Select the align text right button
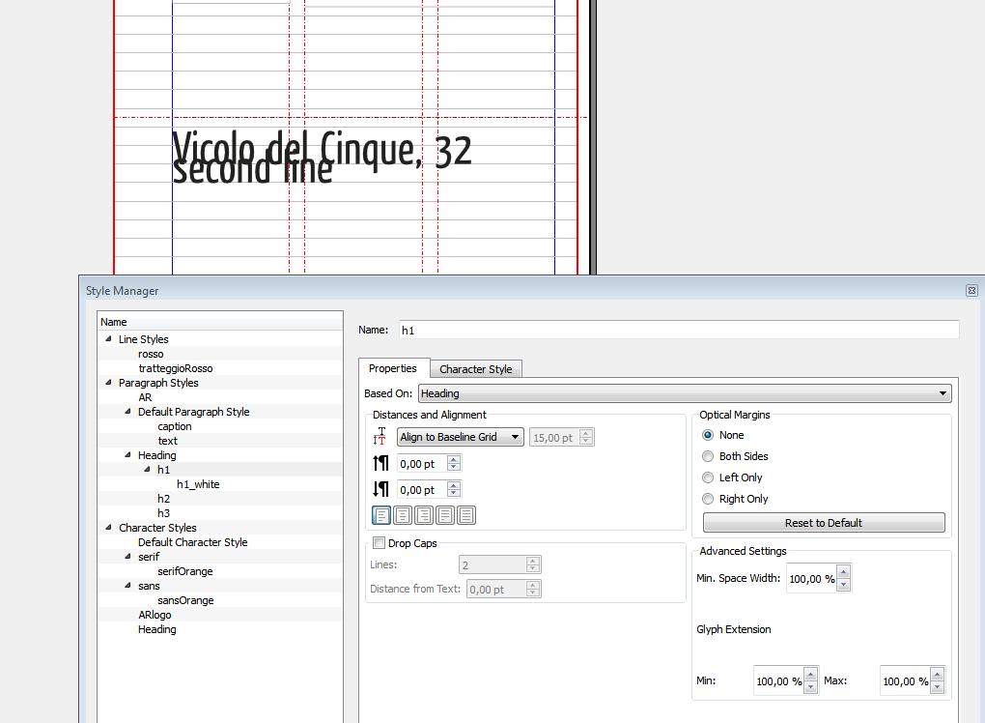Image resolution: width=985 pixels, height=723 pixels. [x=424, y=515]
